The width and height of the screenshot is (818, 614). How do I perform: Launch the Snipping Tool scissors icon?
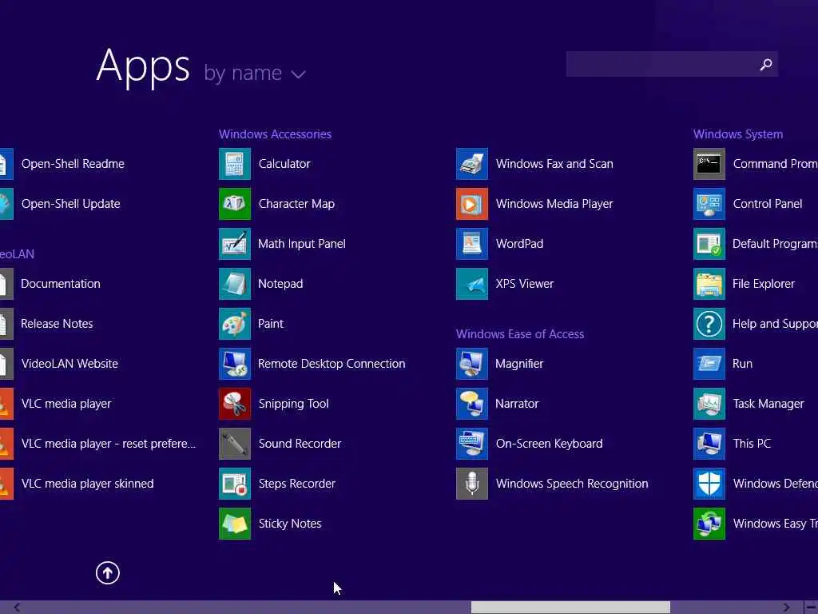(235, 404)
